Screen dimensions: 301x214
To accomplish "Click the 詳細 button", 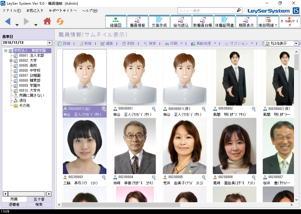I will point(64,44).
